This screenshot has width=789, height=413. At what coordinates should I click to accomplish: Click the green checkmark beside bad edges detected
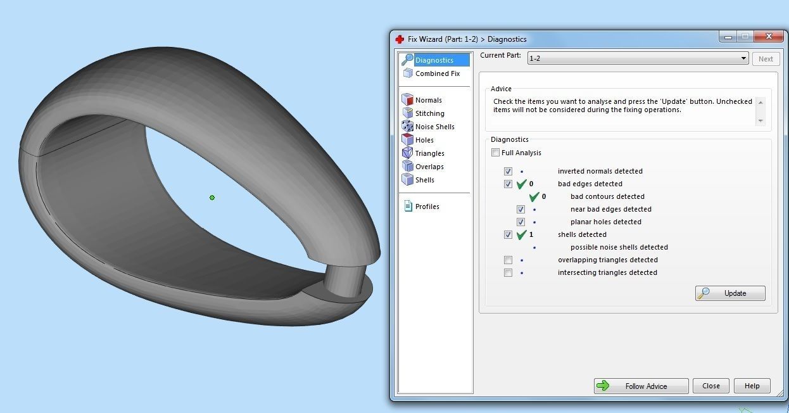(x=521, y=184)
